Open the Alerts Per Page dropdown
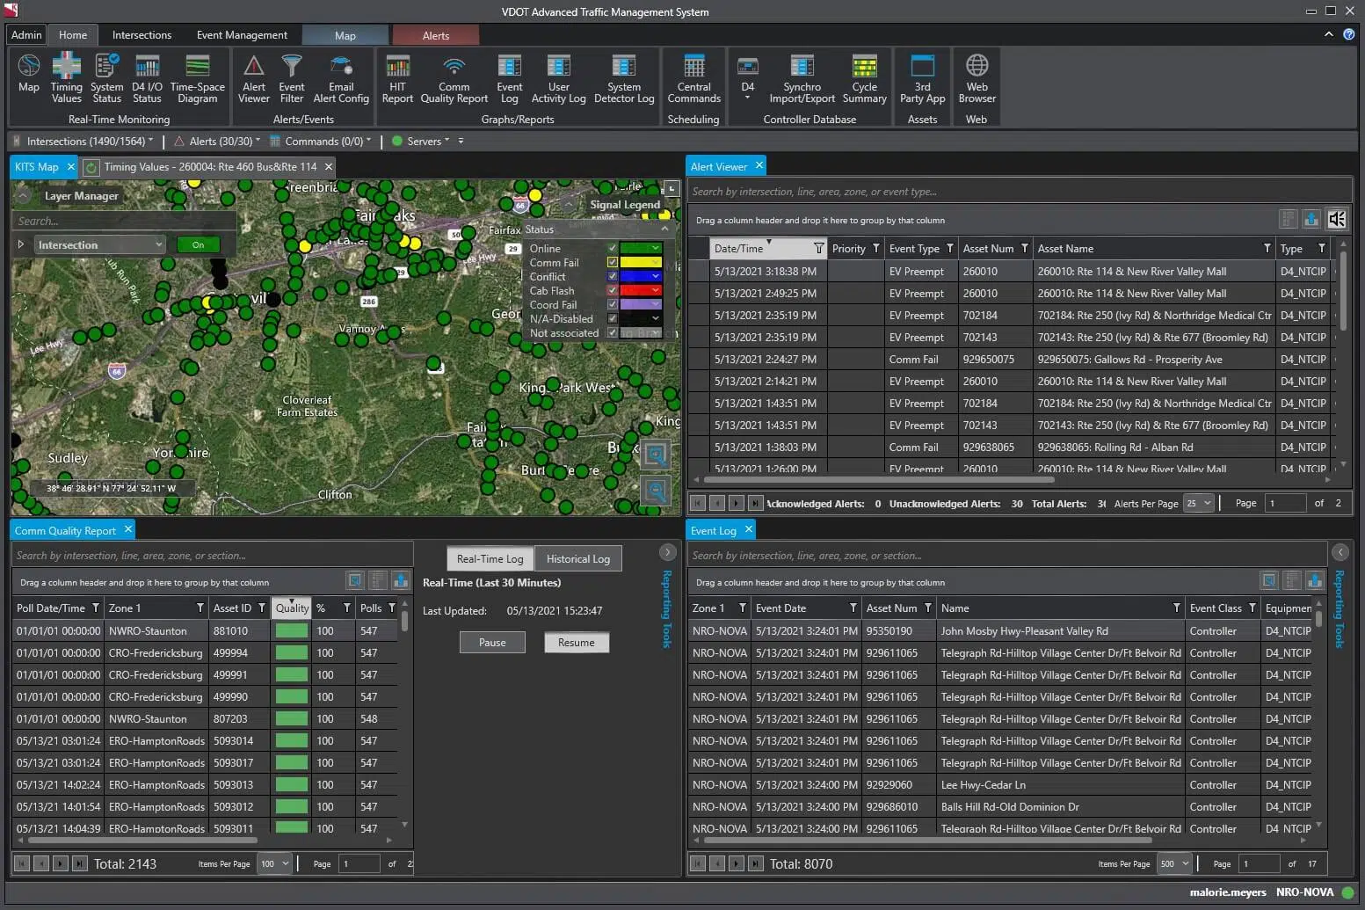The height and width of the screenshot is (910, 1365). tap(1199, 503)
